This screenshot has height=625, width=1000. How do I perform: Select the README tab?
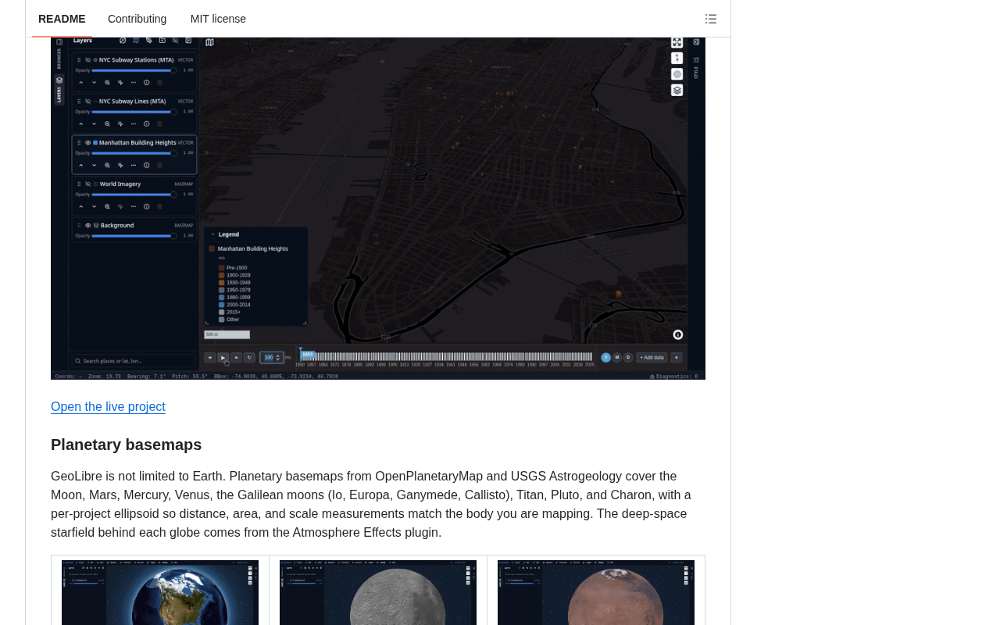(x=62, y=19)
